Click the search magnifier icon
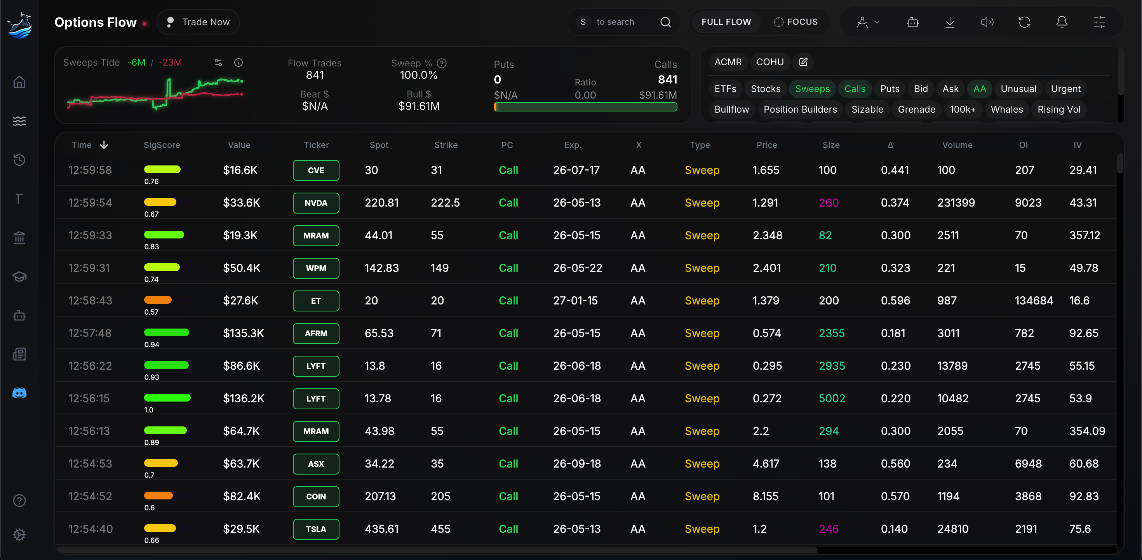Image resolution: width=1142 pixels, height=560 pixels. 665,22
